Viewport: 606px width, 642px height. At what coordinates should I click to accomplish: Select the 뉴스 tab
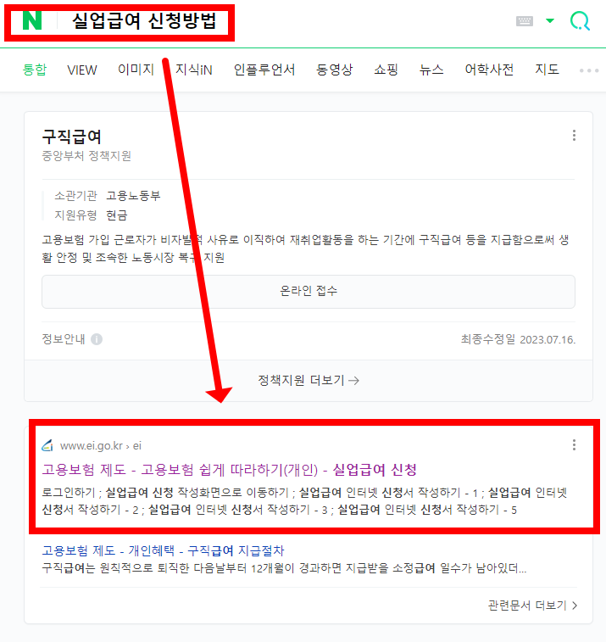pyautogui.click(x=431, y=70)
